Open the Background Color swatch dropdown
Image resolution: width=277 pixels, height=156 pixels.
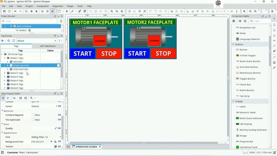[x=51, y=142]
